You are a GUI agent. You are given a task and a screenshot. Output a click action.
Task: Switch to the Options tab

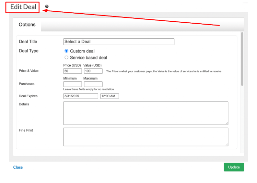pyautogui.click(x=27, y=25)
